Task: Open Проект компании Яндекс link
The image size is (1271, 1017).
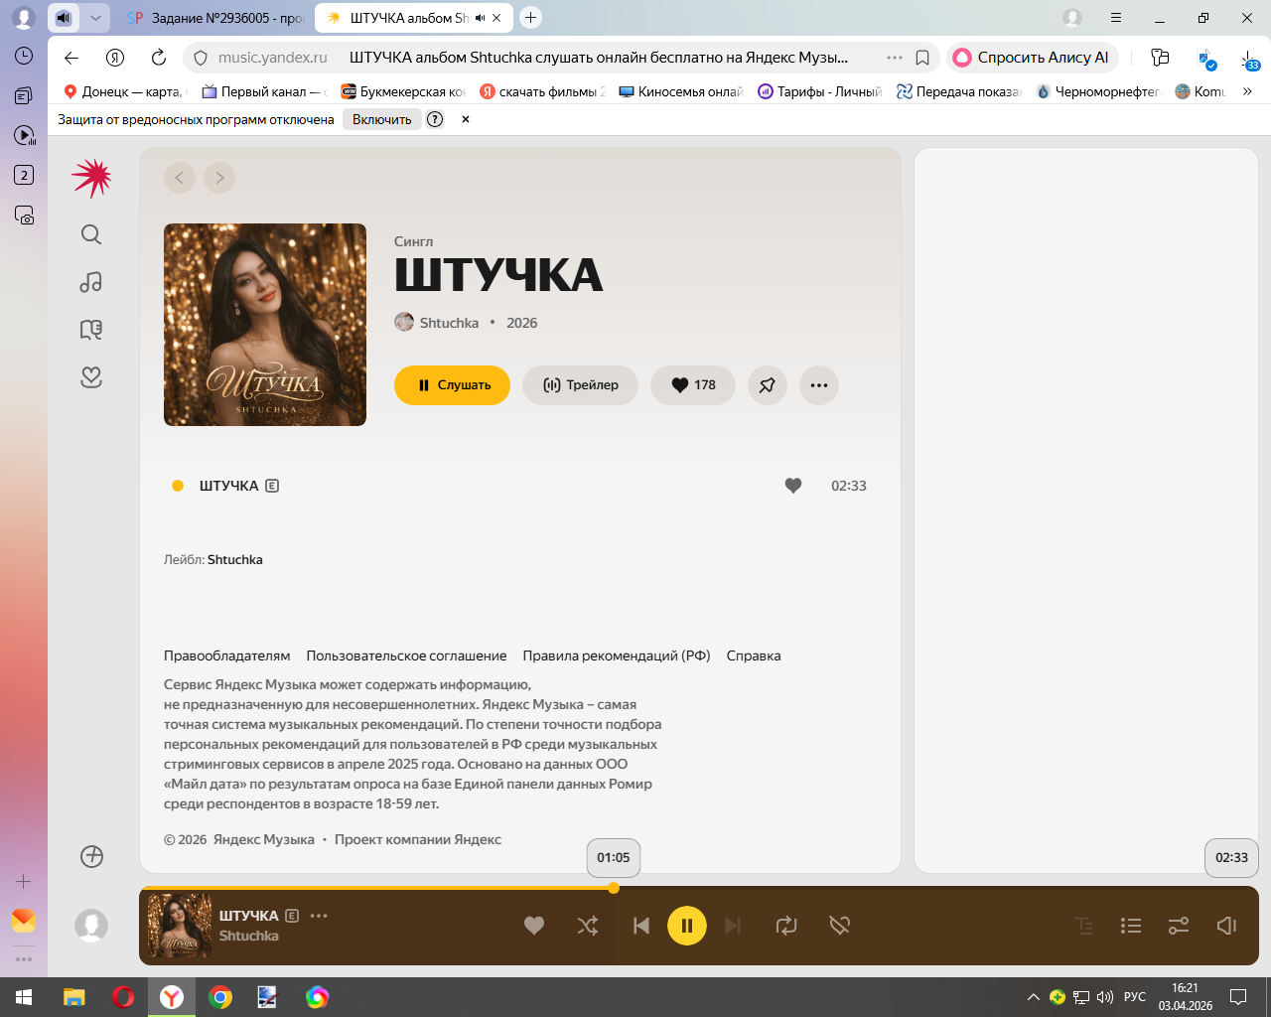Action: [418, 839]
